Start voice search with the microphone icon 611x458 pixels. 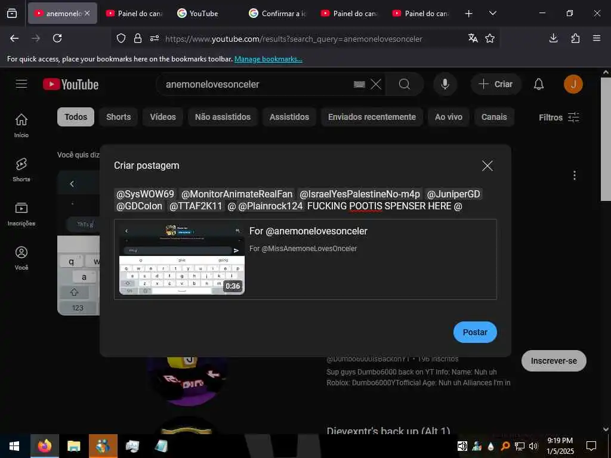coord(445,84)
